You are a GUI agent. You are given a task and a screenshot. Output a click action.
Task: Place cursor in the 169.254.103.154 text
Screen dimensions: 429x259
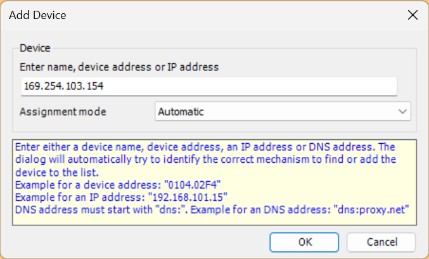coord(63,86)
